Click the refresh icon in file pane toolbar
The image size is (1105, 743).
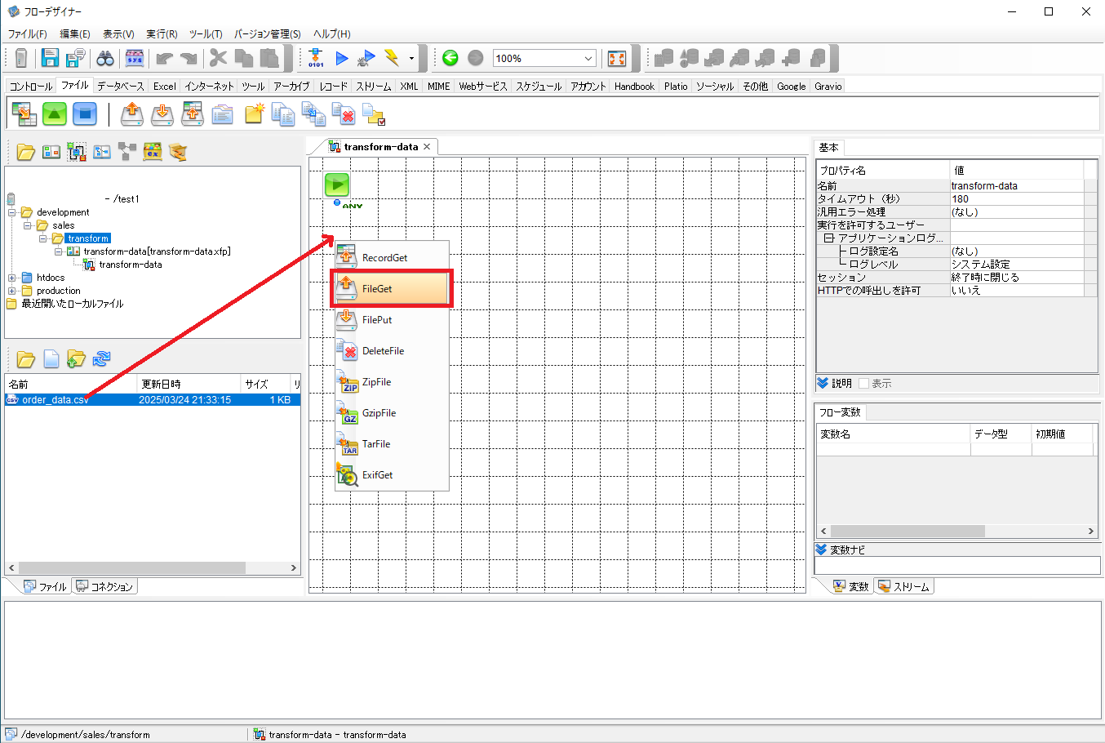(x=101, y=358)
